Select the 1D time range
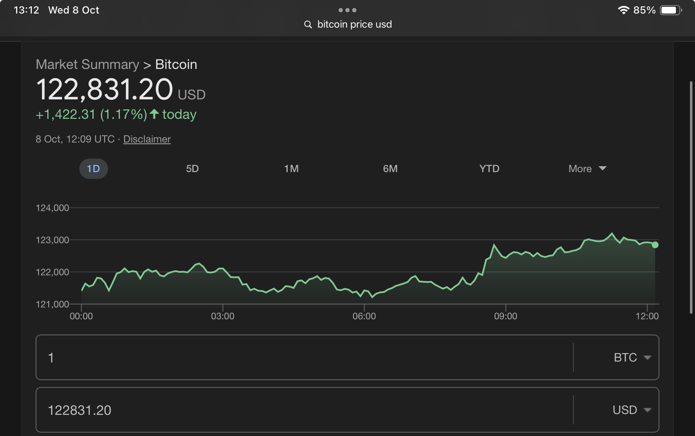Viewport: 695px width, 436px height. 93,169
